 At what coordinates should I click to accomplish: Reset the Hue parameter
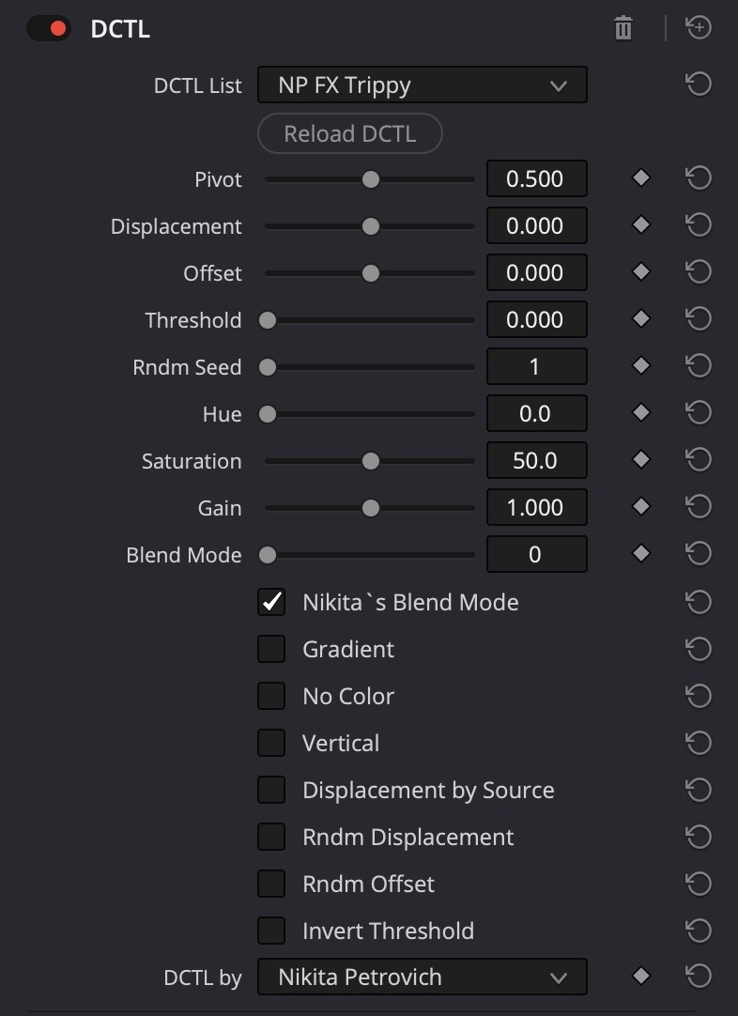[699, 413]
